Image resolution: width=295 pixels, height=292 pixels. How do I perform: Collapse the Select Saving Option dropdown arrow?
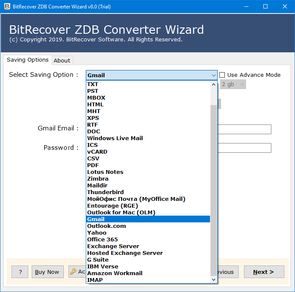213,75
